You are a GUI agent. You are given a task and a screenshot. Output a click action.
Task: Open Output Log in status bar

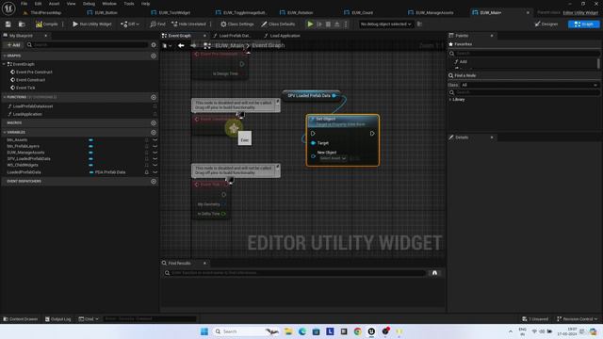58,319
